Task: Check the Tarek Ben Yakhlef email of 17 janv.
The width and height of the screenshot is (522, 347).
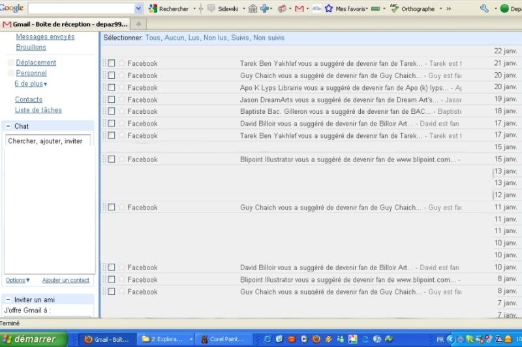Action: pos(111,135)
